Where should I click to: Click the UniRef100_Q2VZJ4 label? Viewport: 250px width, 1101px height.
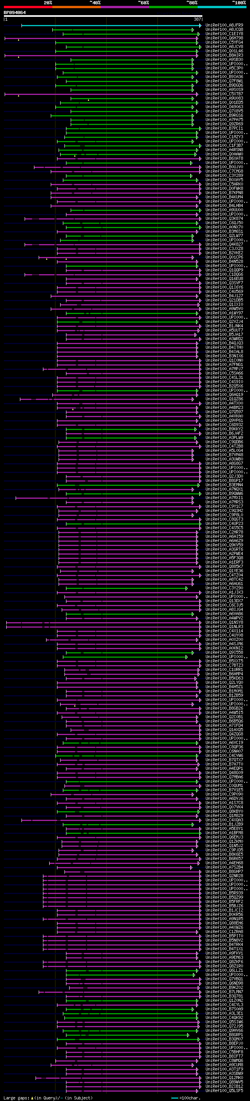[224, 322]
